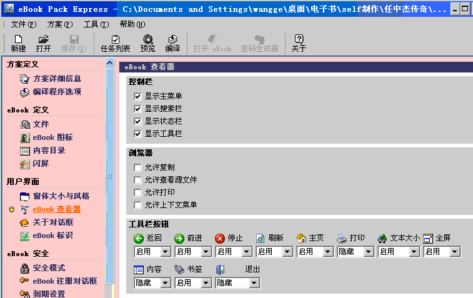The width and height of the screenshot is (473, 298).
Task: Select 编译程序选项 icon in sidebar
Action: (24, 92)
